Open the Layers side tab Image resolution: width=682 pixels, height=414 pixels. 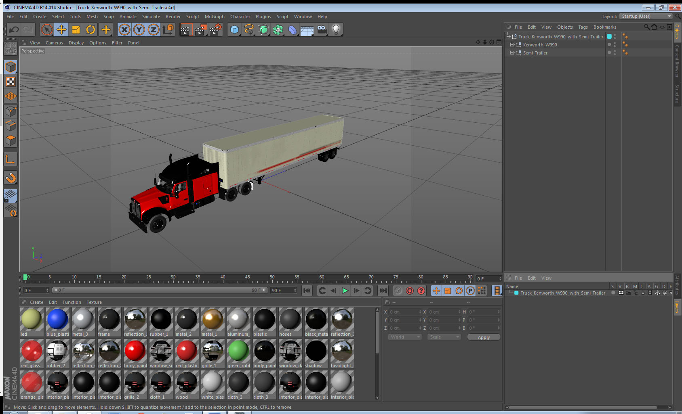click(677, 307)
